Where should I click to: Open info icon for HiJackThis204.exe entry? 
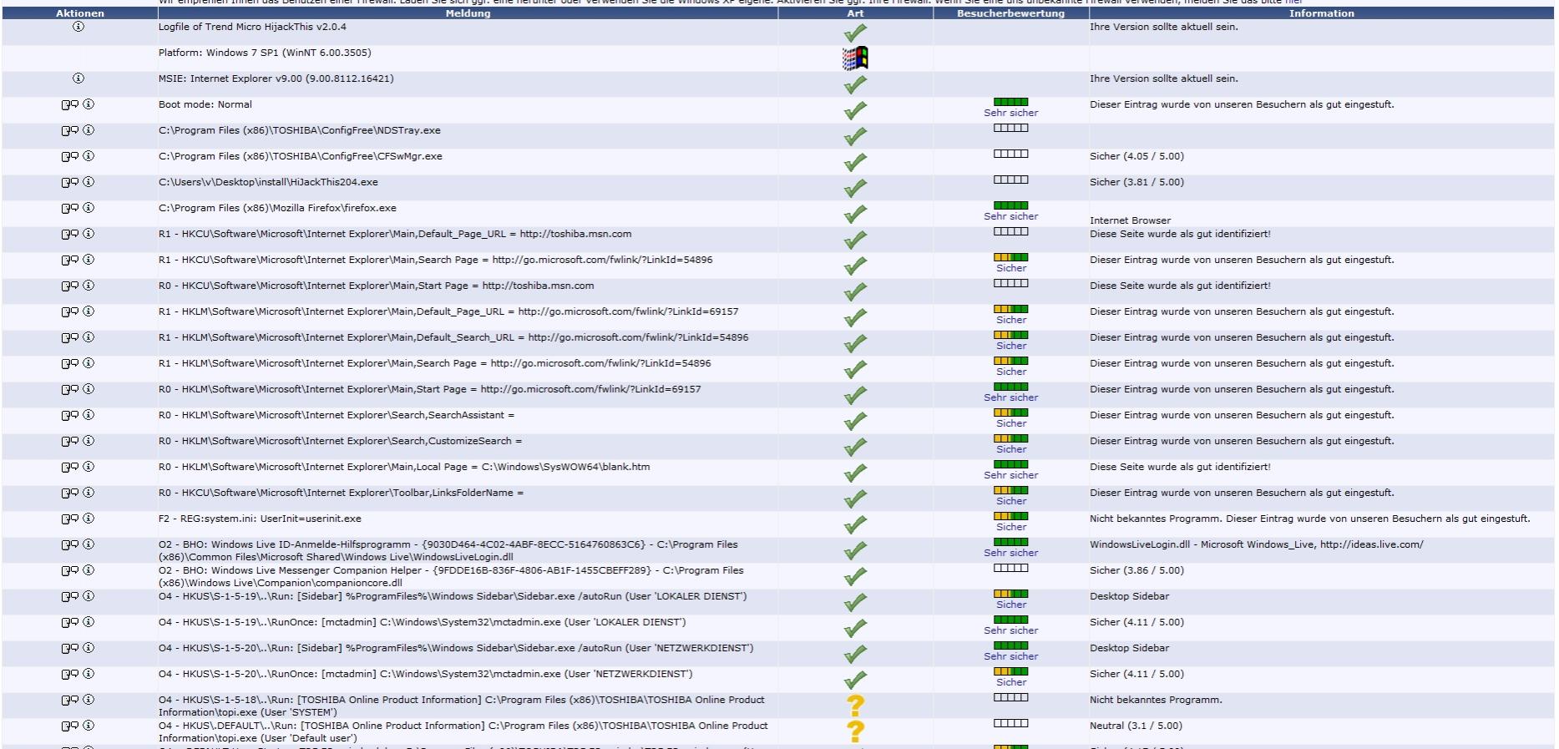(89, 182)
